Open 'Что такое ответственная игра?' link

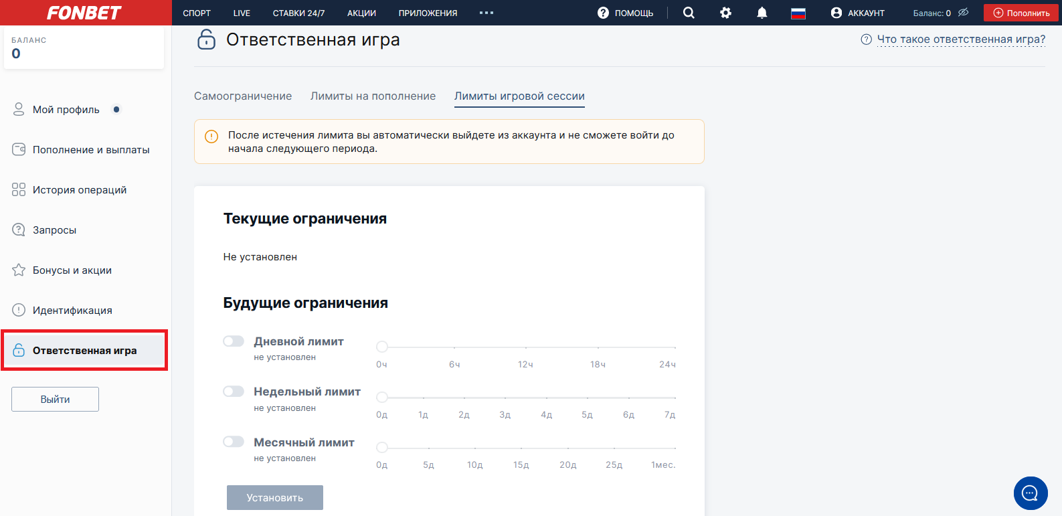[x=961, y=39]
